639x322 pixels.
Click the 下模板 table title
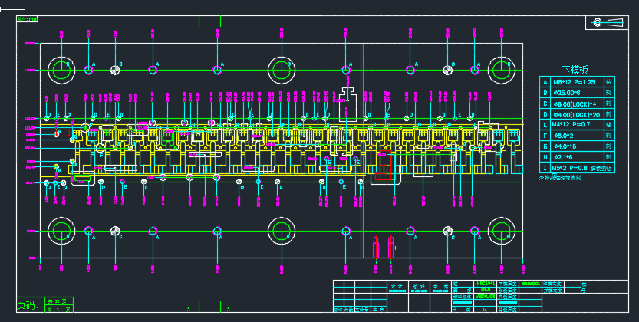pos(574,69)
